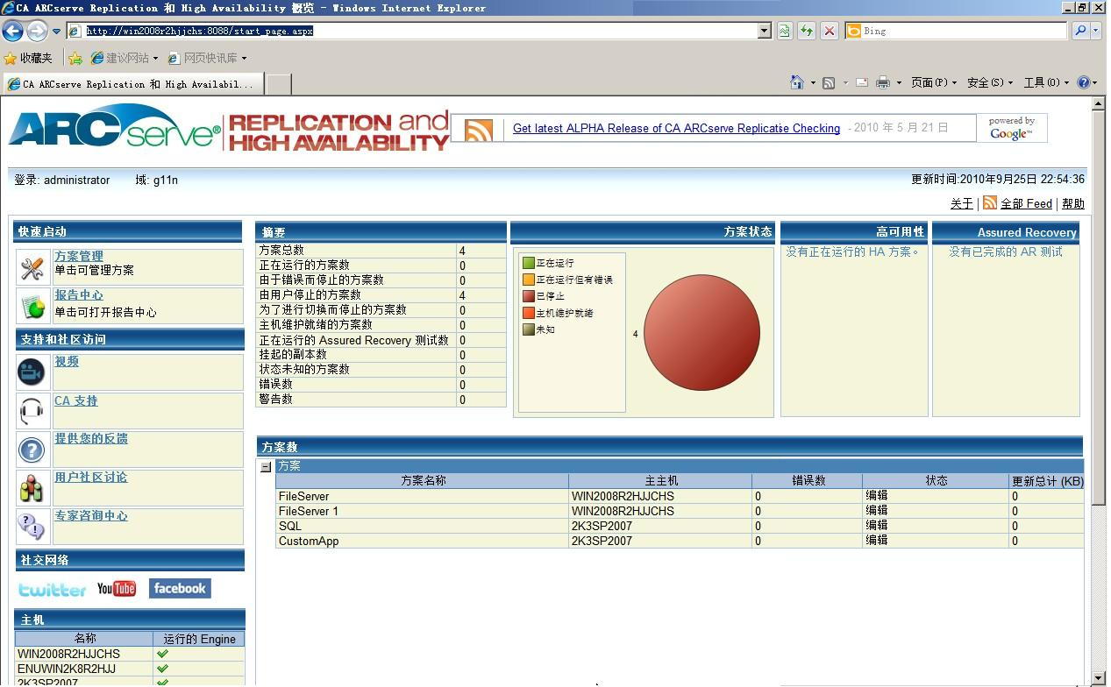1111x687 pixels.
Task: Click the 视频 video icon
Action: tap(32, 372)
